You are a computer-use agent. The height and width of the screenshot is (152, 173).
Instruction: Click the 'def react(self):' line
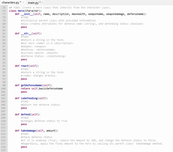point(27,66)
